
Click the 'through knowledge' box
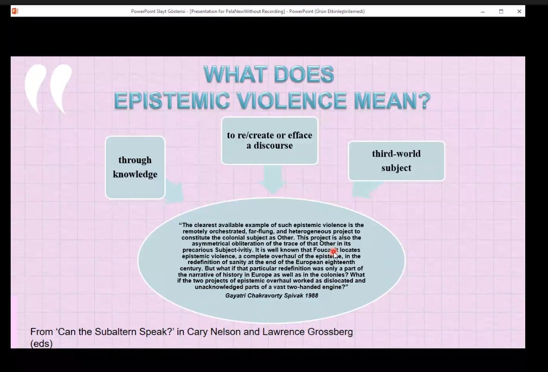[x=135, y=167]
